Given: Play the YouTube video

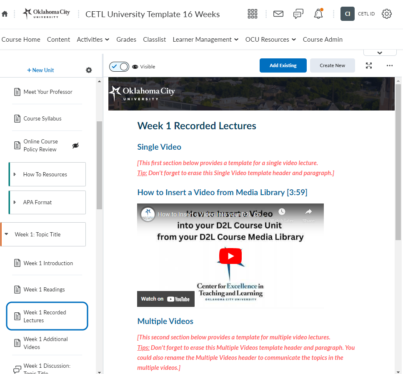Looking at the screenshot, I should pyautogui.click(x=230, y=256).
